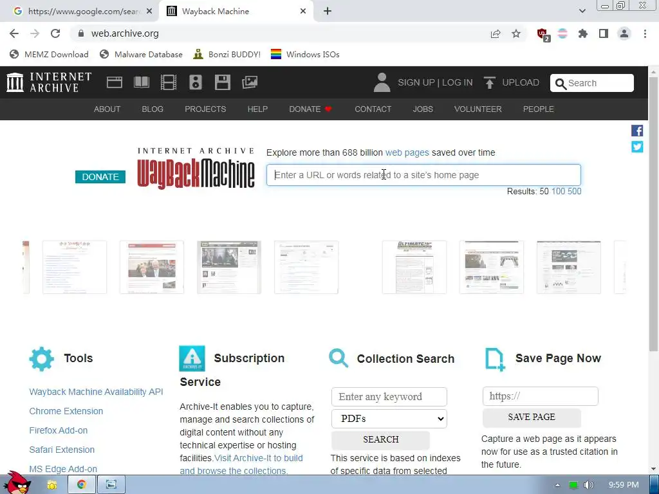Click the user avatar icon
This screenshot has width=659, height=494.
pos(382,82)
